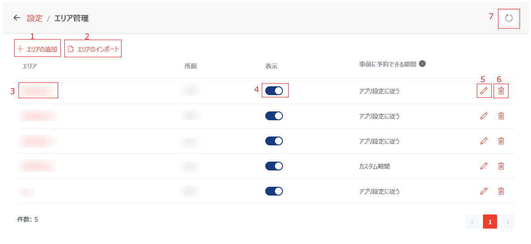Edit the first area row with the pencil icon

[x=484, y=91]
